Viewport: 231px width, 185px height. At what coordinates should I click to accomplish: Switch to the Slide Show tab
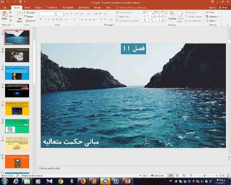(84, 7)
